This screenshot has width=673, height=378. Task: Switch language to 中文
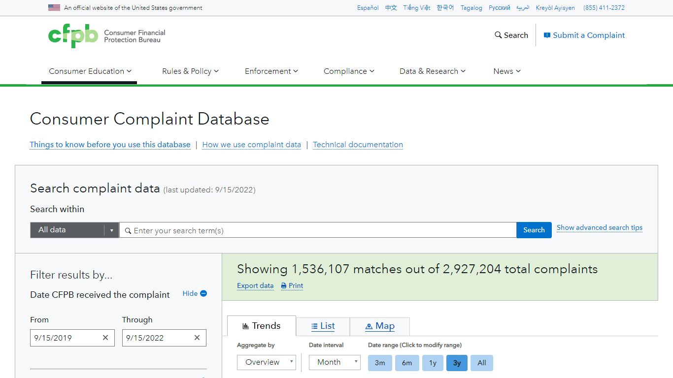point(391,8)
